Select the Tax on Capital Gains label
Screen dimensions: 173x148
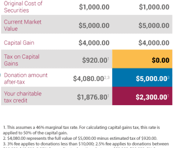(x=21, y=60)
